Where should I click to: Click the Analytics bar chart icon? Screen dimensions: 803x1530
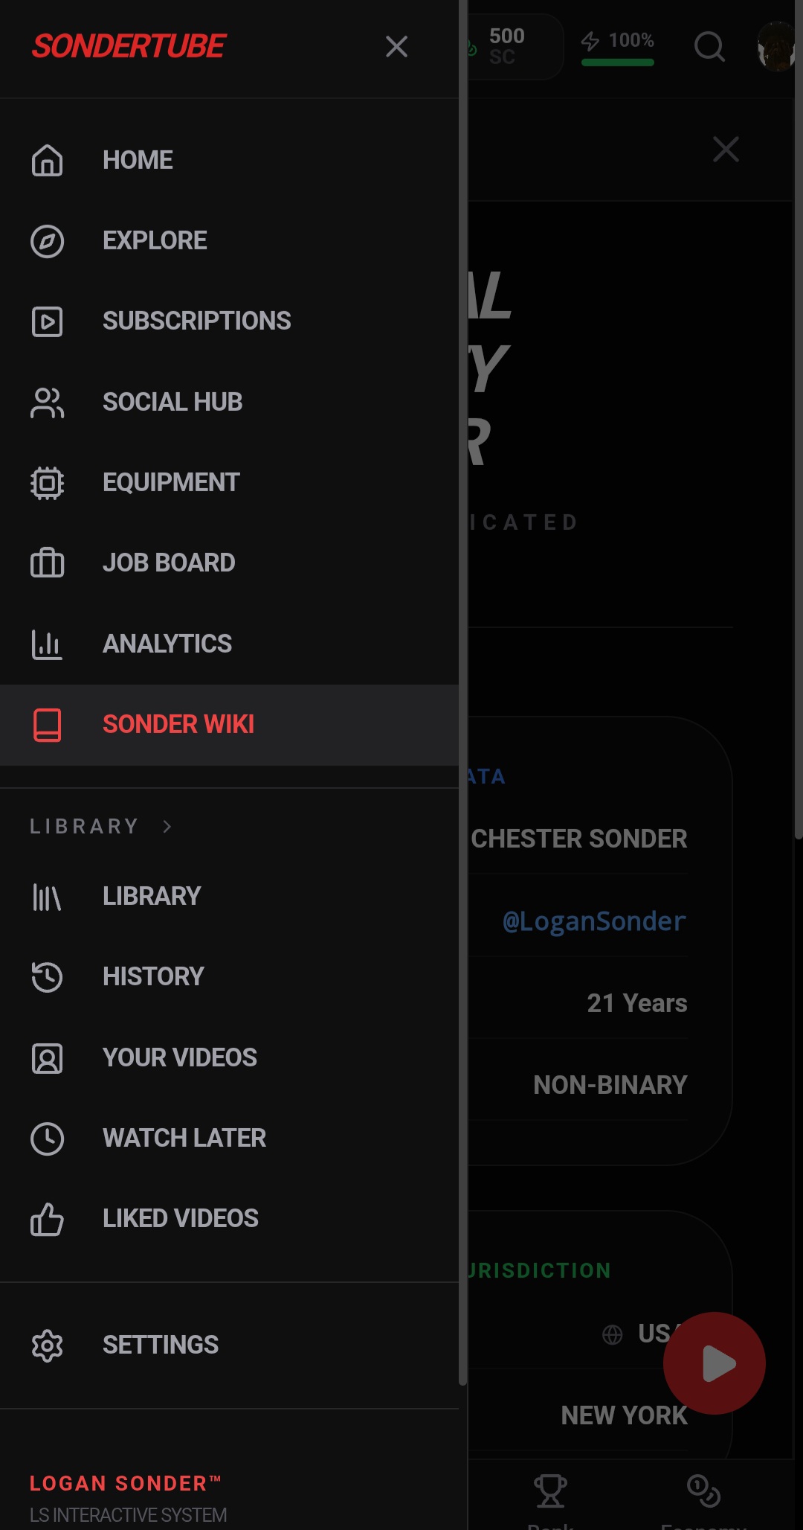(x=47, y=644)
